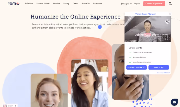The height and width of the screenshot is (107, 180).
Task: Expand the English language dropdown in header
Action: pyautogui.click(x=126, y=4)
